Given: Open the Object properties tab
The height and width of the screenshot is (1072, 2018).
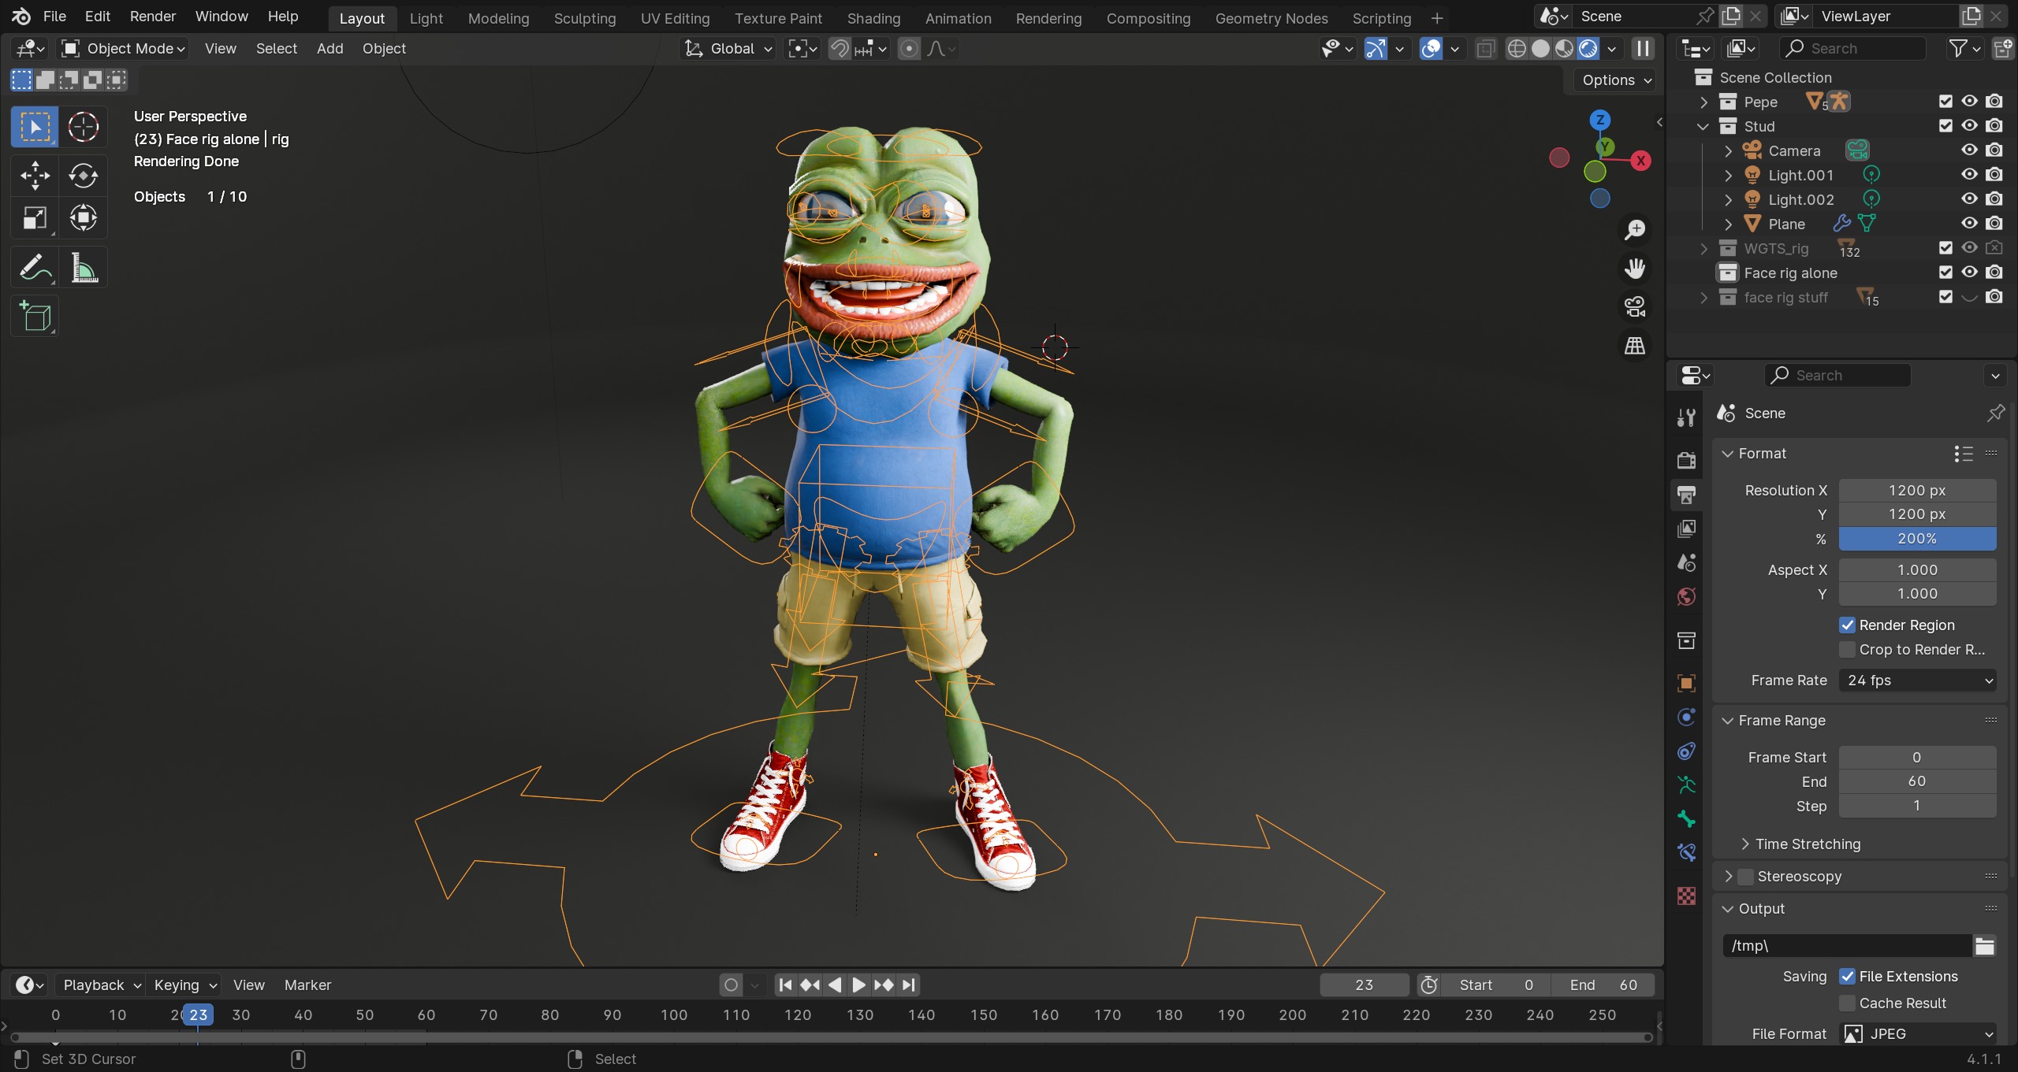Looking at the screenshot, I should [1686, 683].
